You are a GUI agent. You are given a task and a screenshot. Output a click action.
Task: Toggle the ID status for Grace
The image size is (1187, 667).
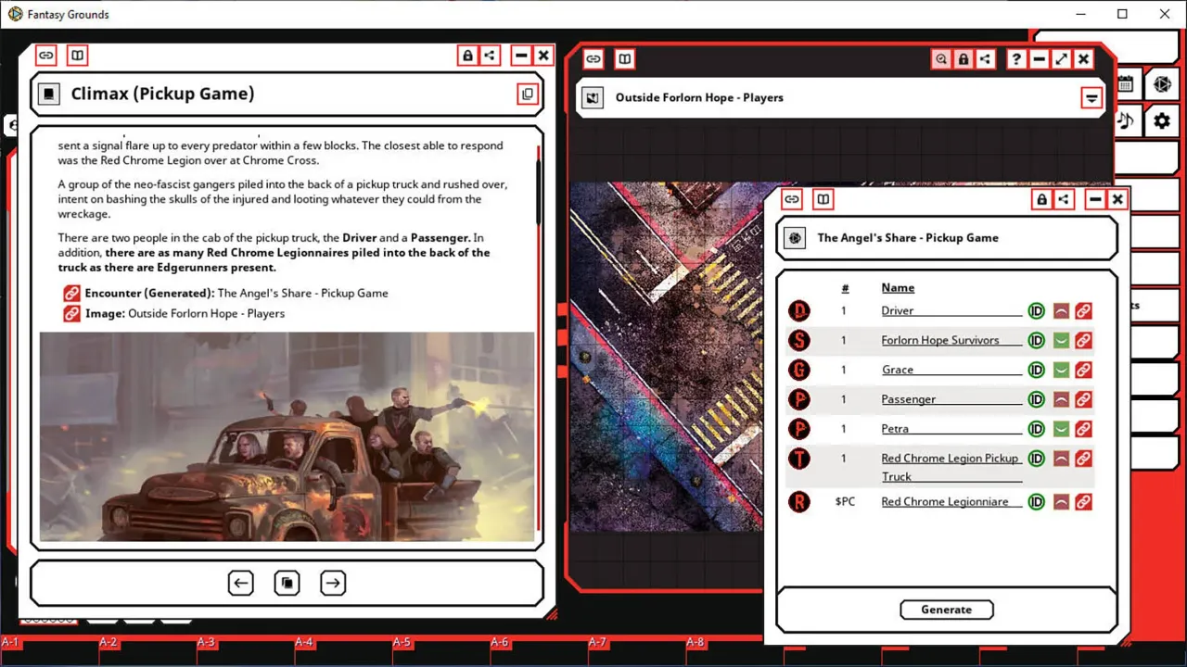pos(1037,370)
